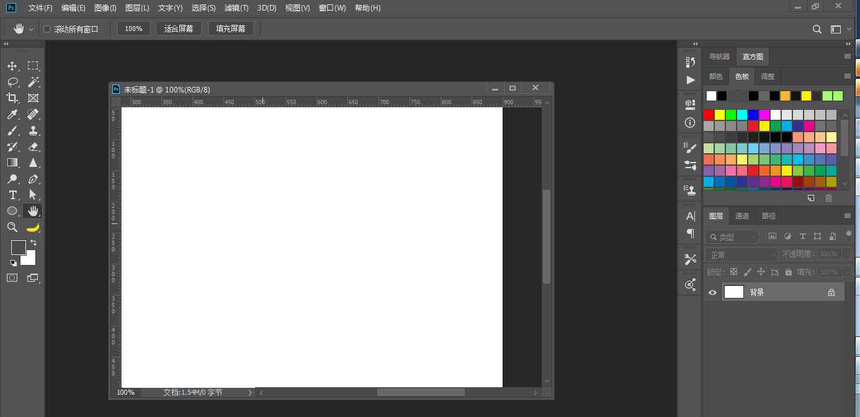Select the Spot Healing Brush tool
The height and width of the screenshot is (417, 860).
click(x=33, y=114)
